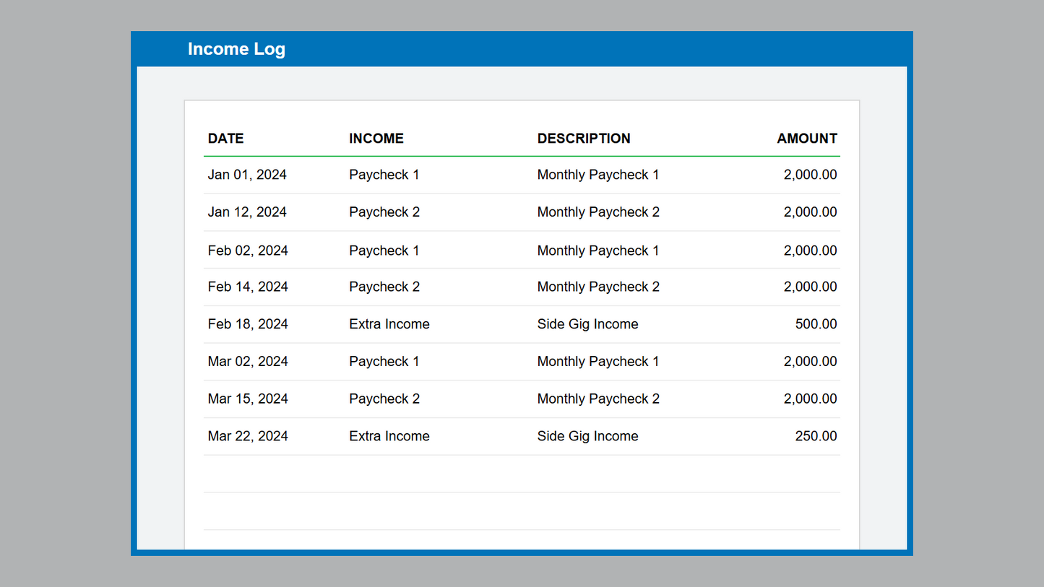Select Paycheck 1 in the Jan 01 row

point(384,175)
